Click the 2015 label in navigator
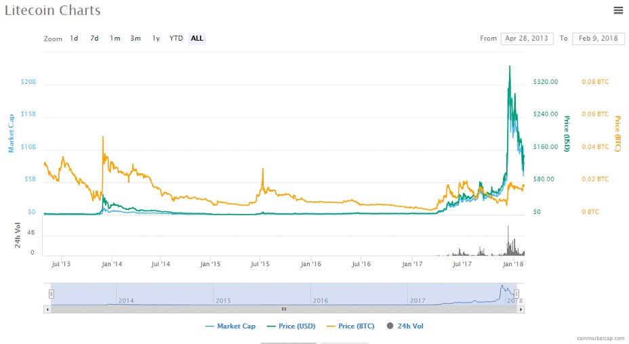This screenshot has height=344, width=629. coord(224,301)
